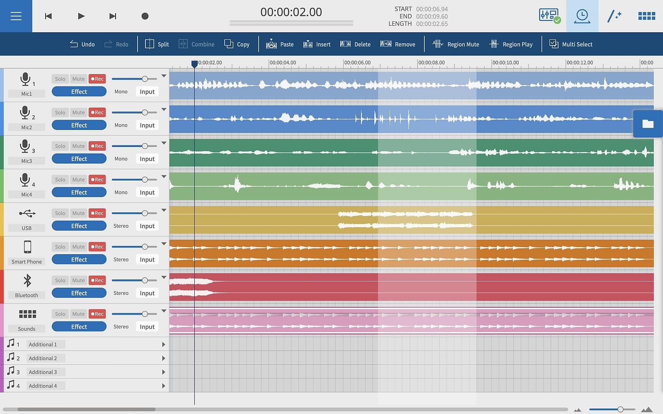
Task: Mute the Mic1 track
Action: (78, 79)
